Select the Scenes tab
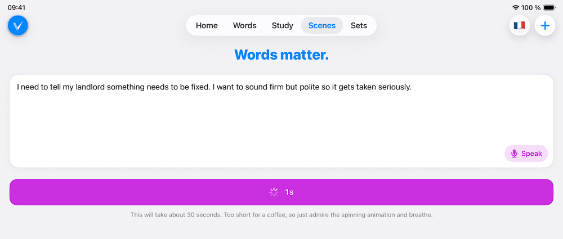The image size is (563, 239). coord(321,25)
